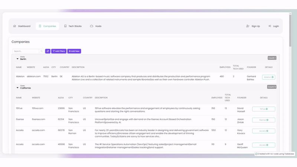The height and width of the screenshot is (167, 297).
Task: Click the Tech Stacks icon
Action: pos(65,26)
